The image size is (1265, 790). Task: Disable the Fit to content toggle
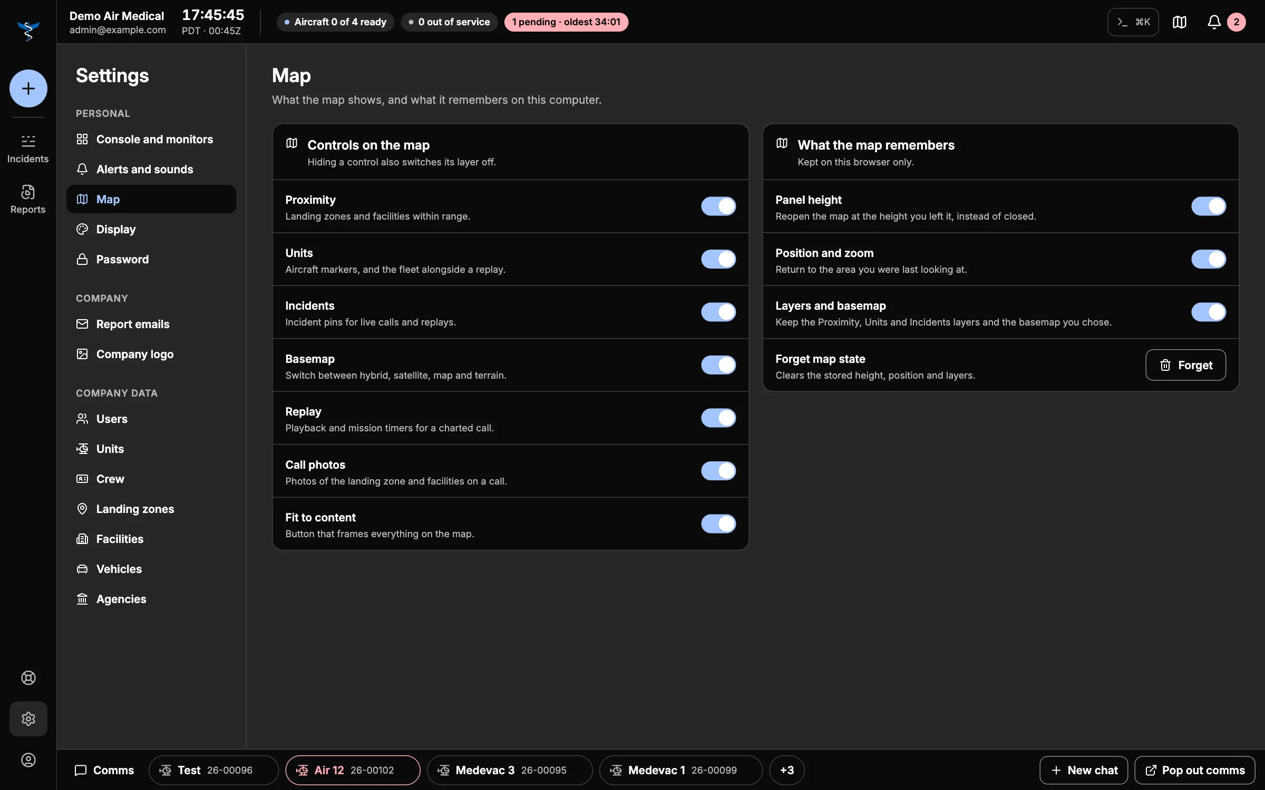[x=718, y=524]
